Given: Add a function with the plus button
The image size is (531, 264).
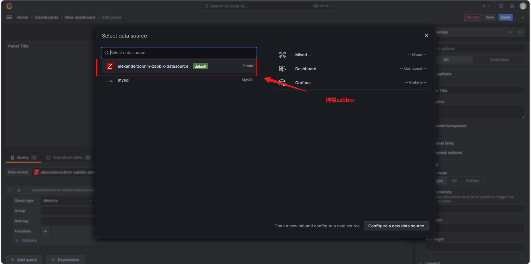Looking at the screenshot, I should click(x=45, y=231).
